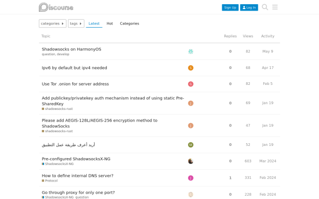Click the question tag under Shadowsocks on HarmonyOS
Viewport: 319px width, 199px height.
coord(48,54)
